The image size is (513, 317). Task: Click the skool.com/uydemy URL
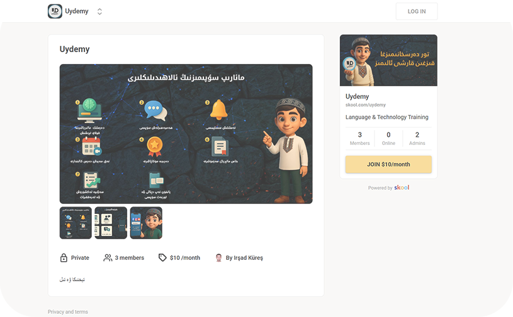366,105
